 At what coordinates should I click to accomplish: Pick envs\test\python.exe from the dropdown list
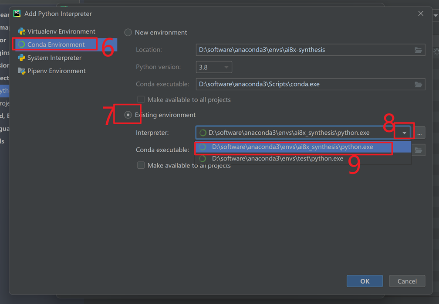point(303,158)
